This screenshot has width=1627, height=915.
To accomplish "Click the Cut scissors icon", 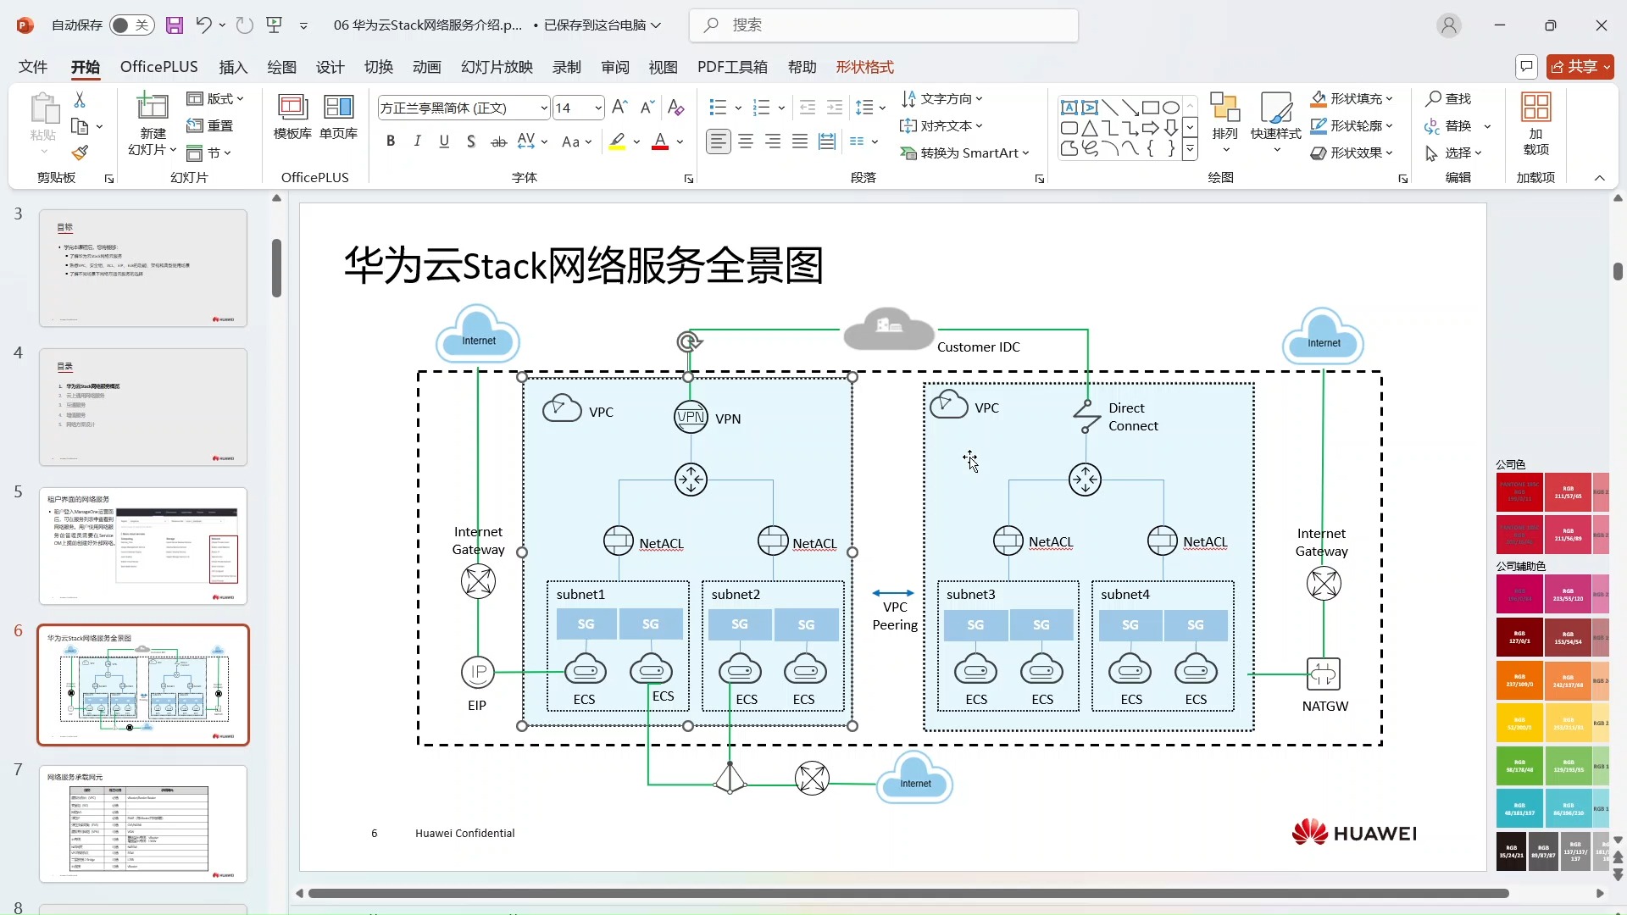I will tap(80, 100).
